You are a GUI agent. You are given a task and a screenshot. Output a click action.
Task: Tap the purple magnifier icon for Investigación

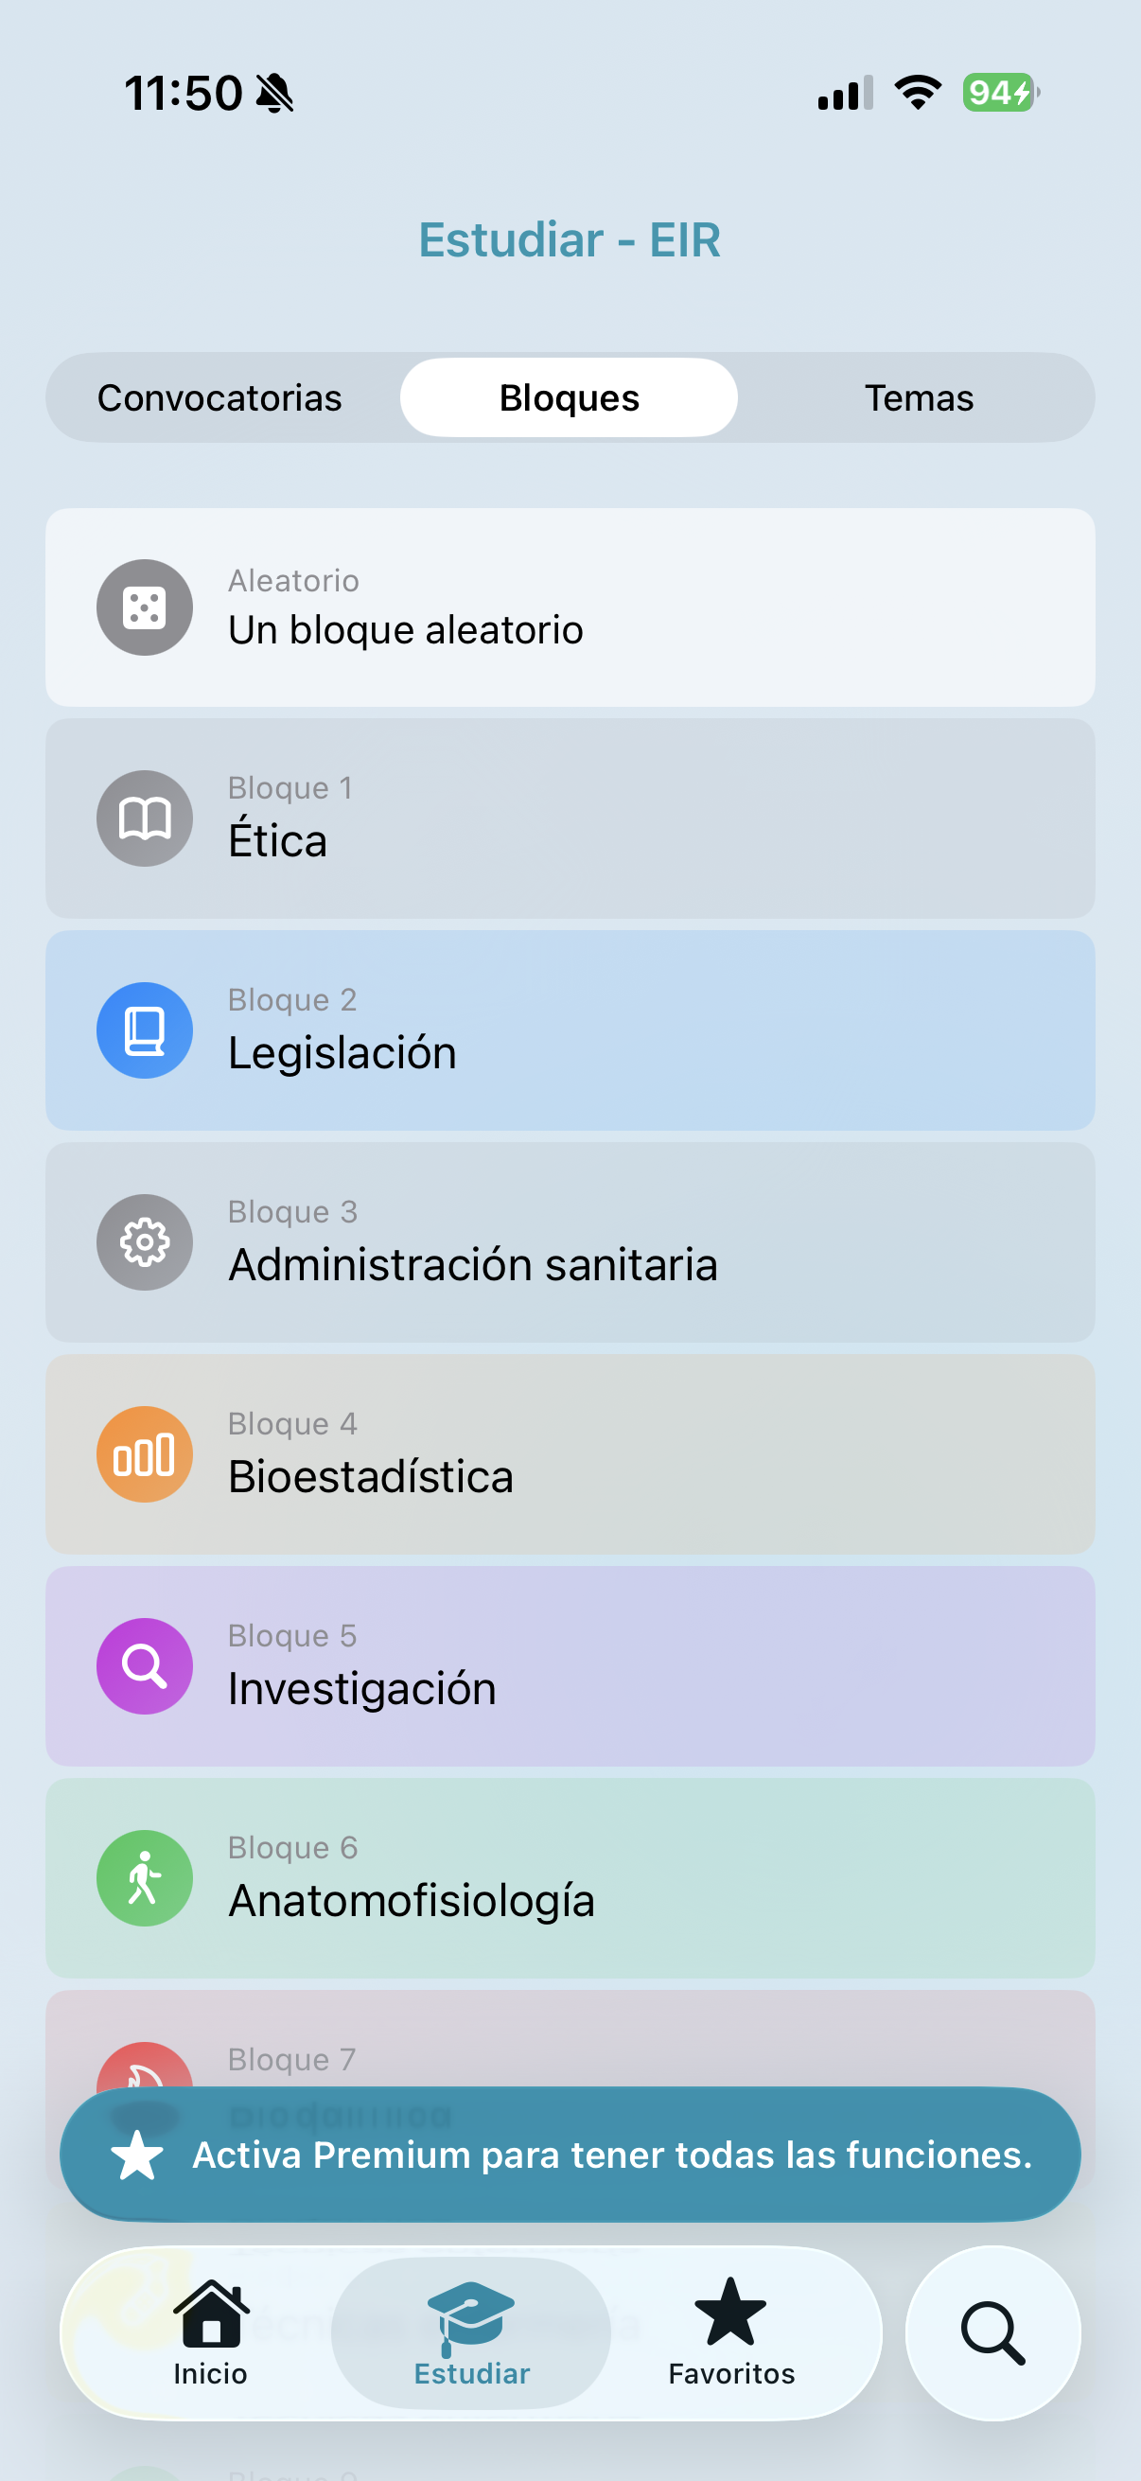[x=145, y=1666]
